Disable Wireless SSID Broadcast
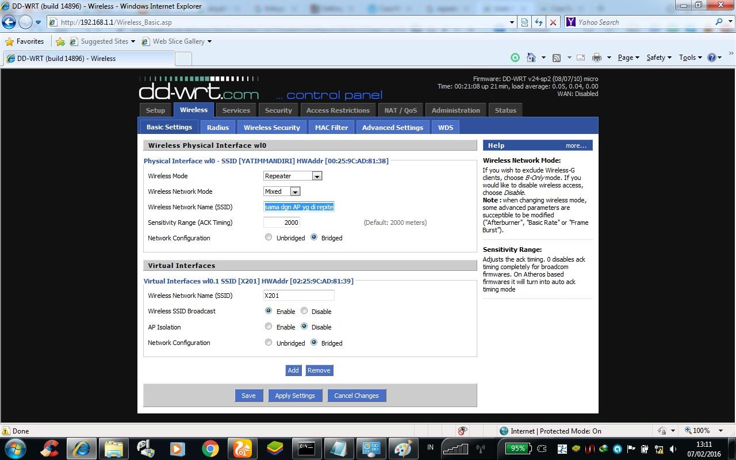 [x=304, y=310]
